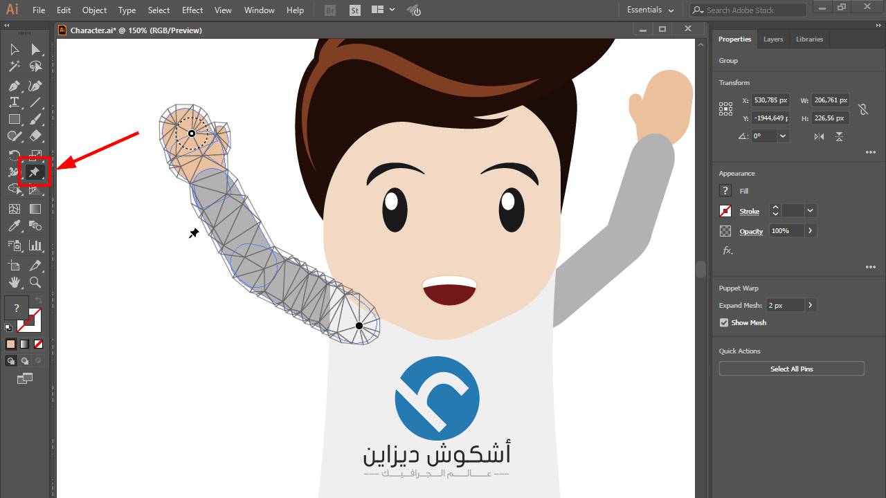Viewport: 886px width, 498px height.
Task: Select the Pen tool
Action: coord(14,86)
